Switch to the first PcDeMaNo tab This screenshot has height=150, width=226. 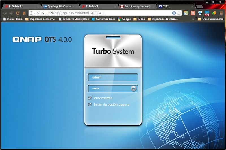point(22,6)
